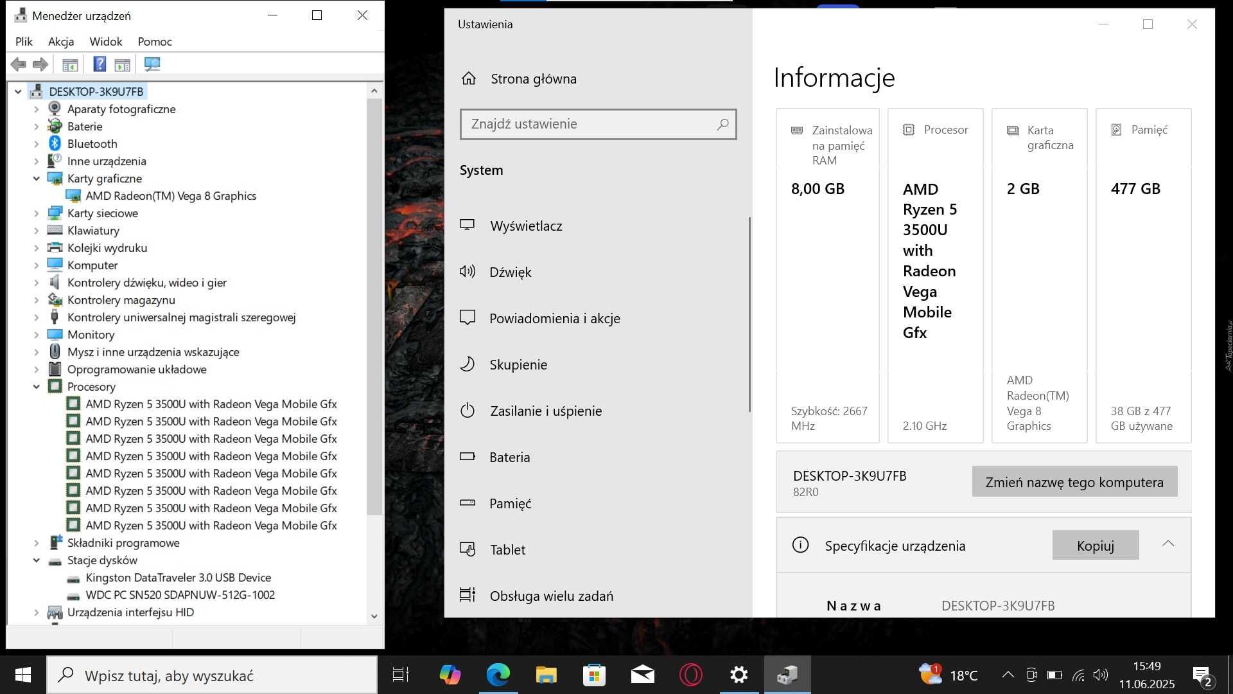Open the weather 18°C widget

click(949, 675)
